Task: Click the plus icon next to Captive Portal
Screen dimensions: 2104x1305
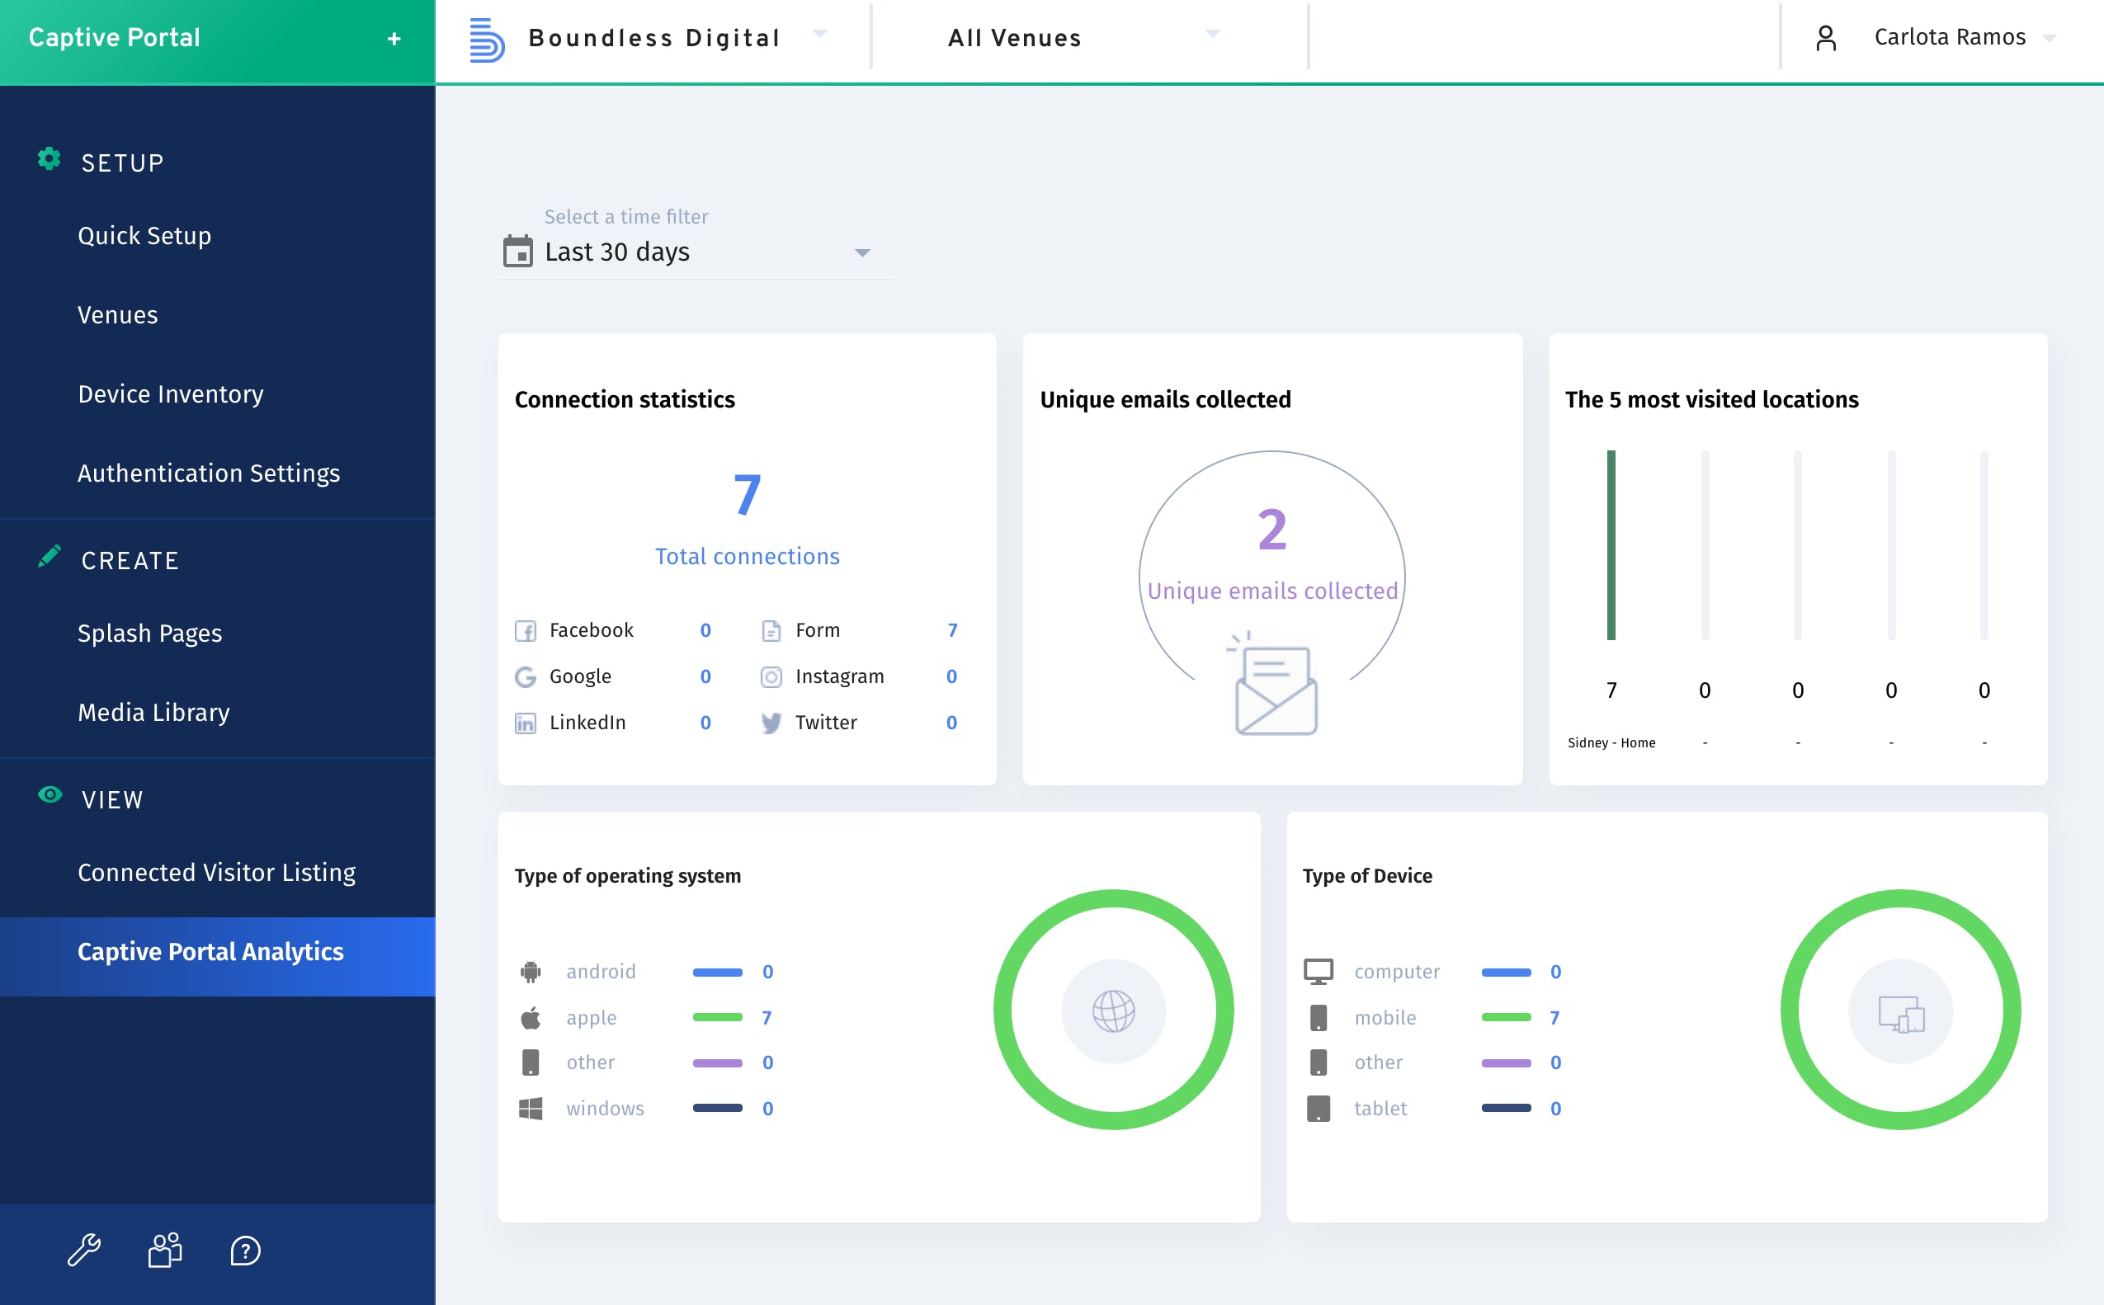Action: [394, 39]
